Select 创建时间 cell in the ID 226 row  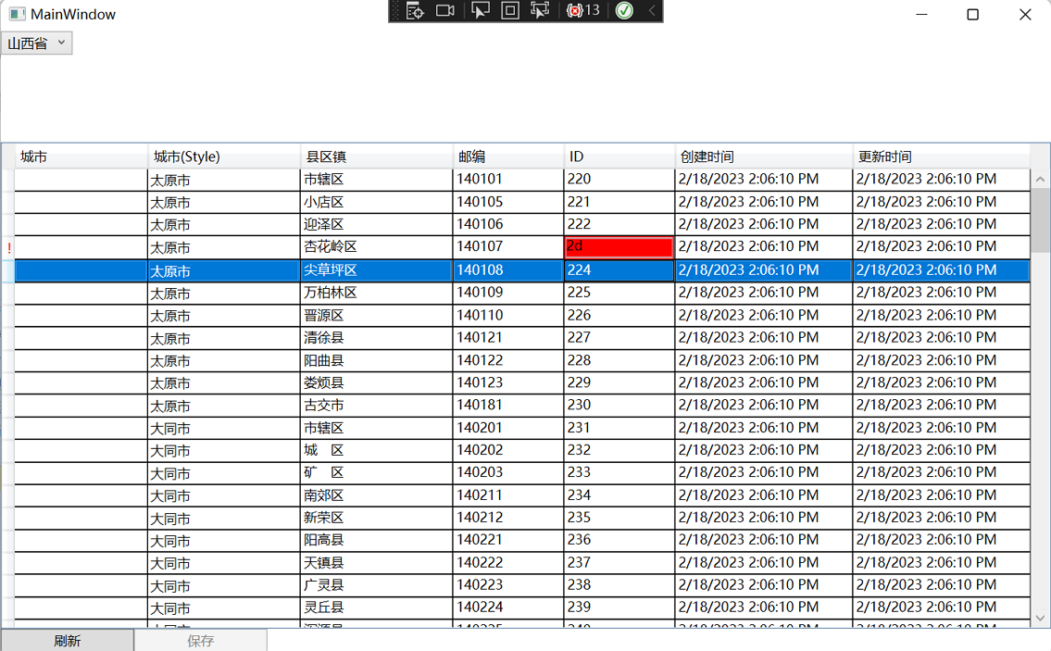pos(763,315)
